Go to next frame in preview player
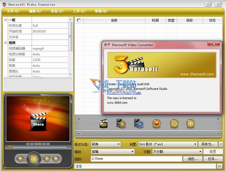Viewport: 226px width, 172px height. (x=56, y=158)
